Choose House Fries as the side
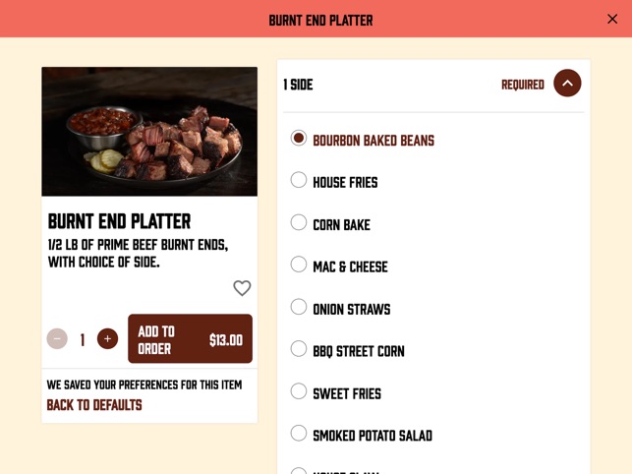Viewport: 632px width, 474px height. point(299,180)
